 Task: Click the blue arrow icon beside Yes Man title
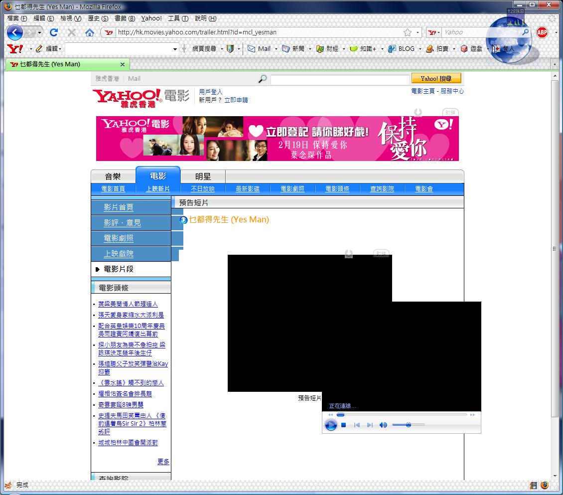click(x=183, y=220)
